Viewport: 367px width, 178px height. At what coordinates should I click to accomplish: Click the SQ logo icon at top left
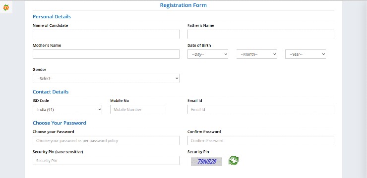pyautogui.click(x=6, y=8)
